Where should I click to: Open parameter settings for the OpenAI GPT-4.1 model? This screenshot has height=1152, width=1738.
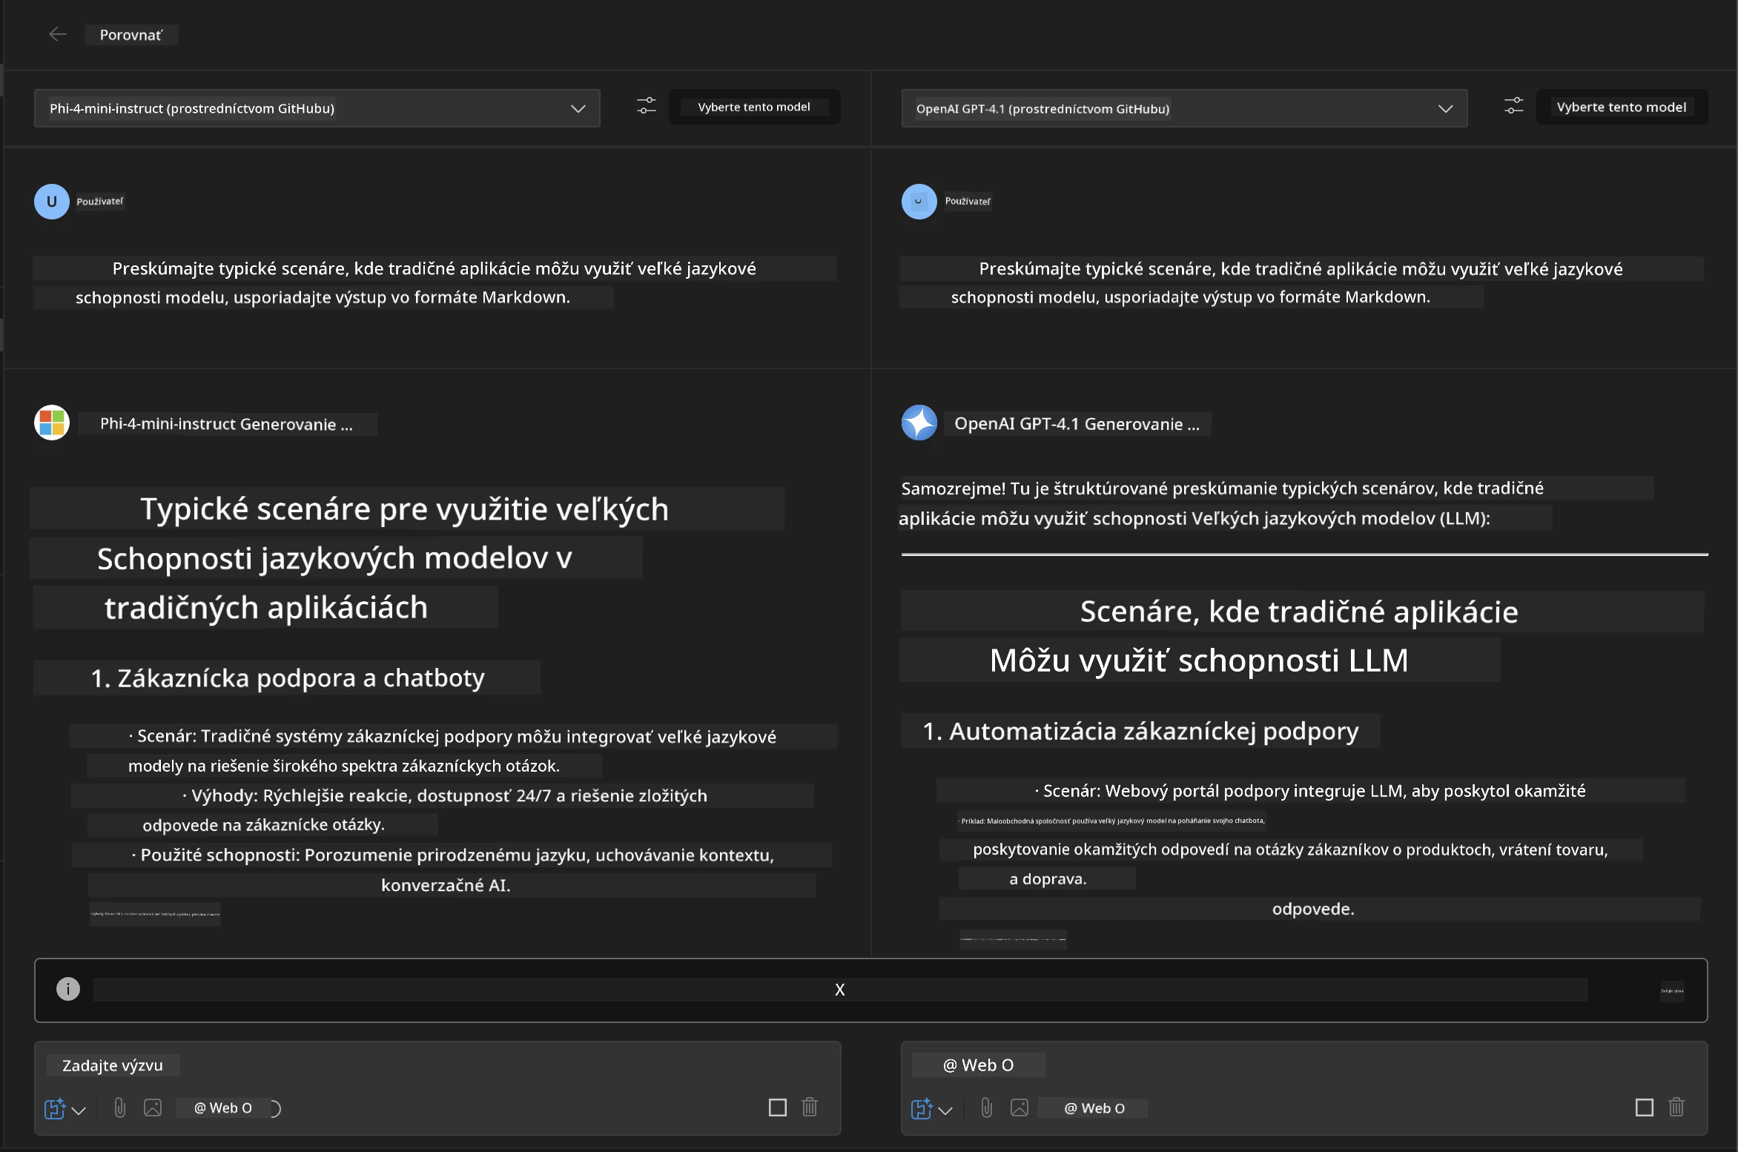(1514, 106)
